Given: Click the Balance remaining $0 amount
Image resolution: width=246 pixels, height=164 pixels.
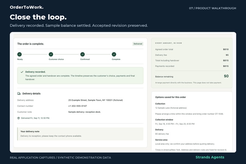Looking at the screenshot, I should [x=226, y=76].
